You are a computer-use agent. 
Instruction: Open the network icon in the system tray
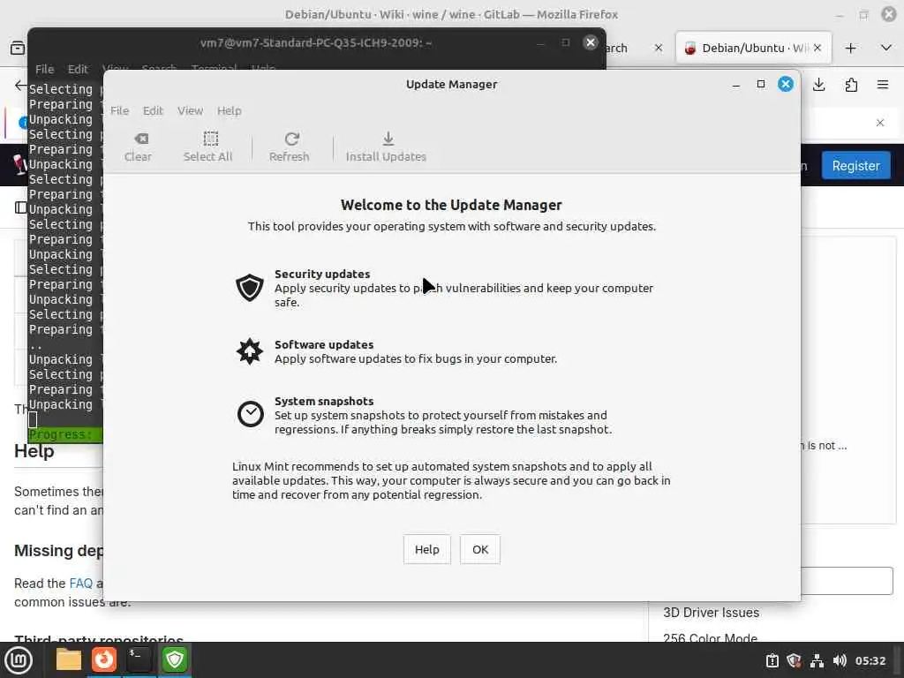pos(817,660)
